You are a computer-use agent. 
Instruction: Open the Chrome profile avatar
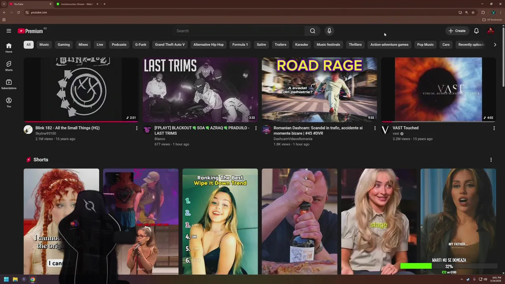(x=493, y=12)
